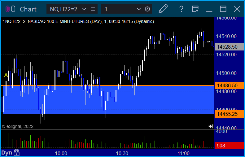Viewport: 245px width, 157px height.
Task: Click the Dyn dynamic mode label
Action: 7,153
